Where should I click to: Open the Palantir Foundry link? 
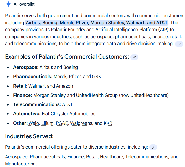68,30
